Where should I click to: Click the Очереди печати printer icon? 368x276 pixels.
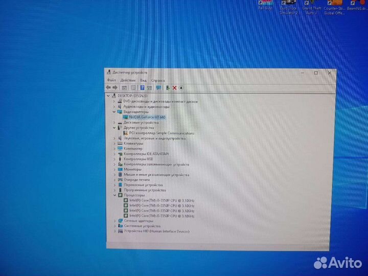pyautogui.click(x=120, y=180)
